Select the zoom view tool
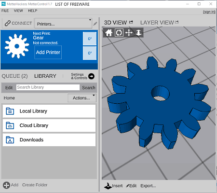The width and height of the screenshot is (217, 193). click(138, 33)
